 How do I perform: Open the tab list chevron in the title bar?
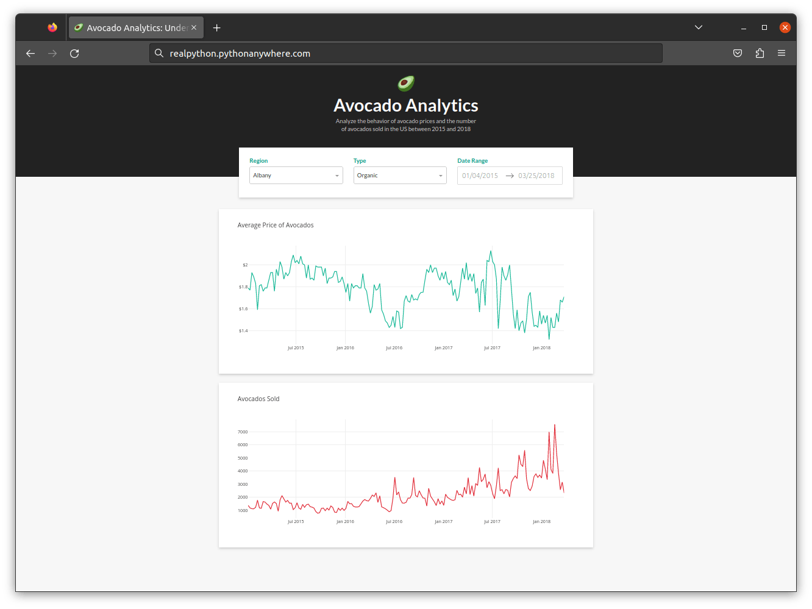[x=698, y=27]
